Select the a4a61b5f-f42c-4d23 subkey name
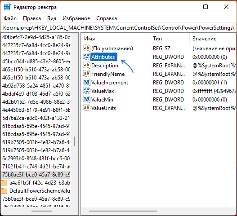This screenshot has width=237, height=216. coord(40,183)
